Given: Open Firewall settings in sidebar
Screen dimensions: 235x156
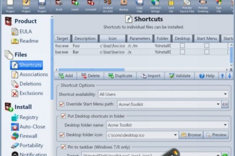Looking at the screenshot, I should (x=29, y=136).
